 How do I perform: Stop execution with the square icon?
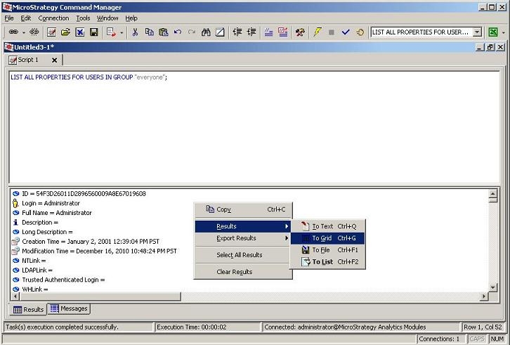(332, 32)
